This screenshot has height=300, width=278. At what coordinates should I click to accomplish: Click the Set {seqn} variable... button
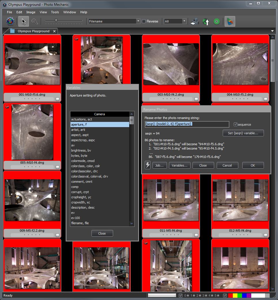243,133
